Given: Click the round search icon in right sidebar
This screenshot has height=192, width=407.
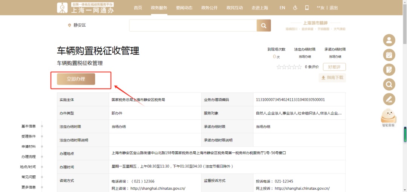Looking at the screenshot, I should point(389,84).
